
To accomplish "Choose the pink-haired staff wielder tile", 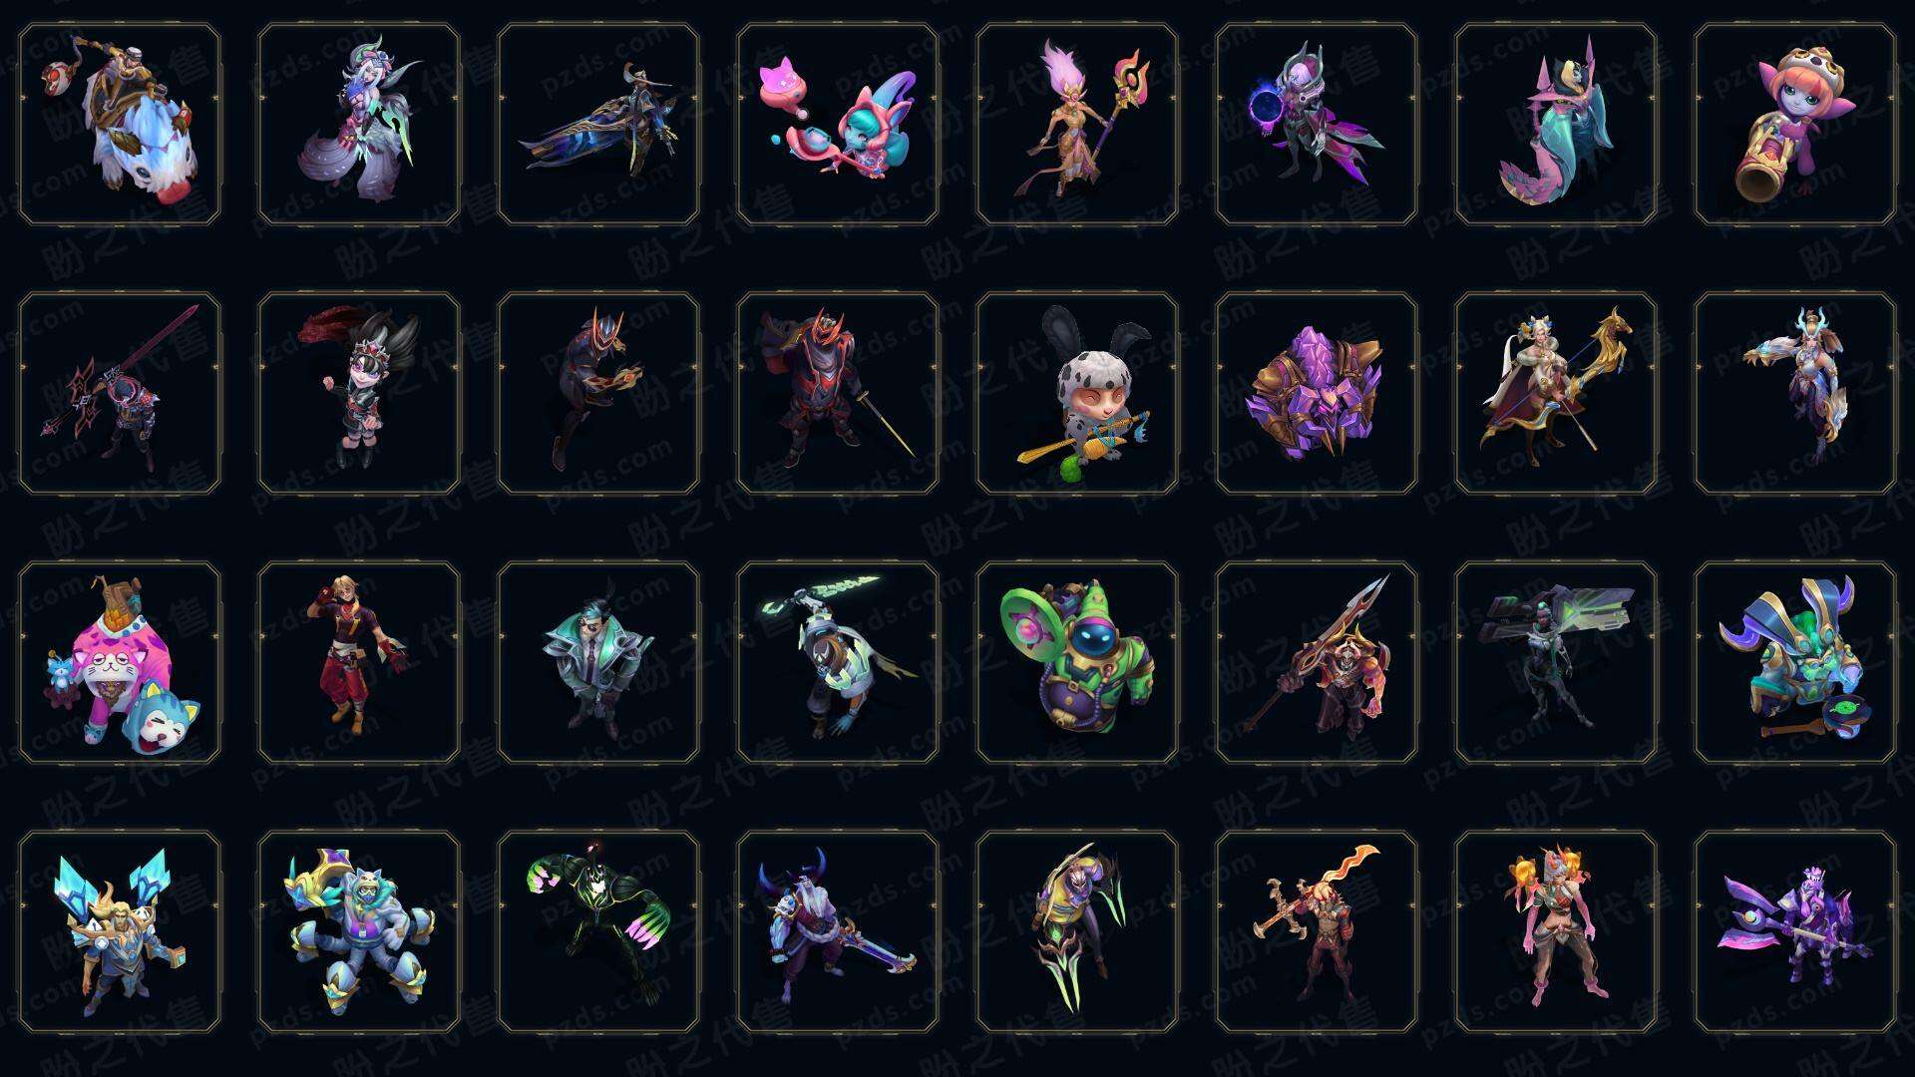I will pos(1077,125).
